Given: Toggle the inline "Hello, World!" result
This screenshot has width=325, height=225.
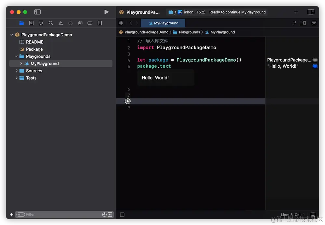Looking at the screenshot, I should [315, 66].
